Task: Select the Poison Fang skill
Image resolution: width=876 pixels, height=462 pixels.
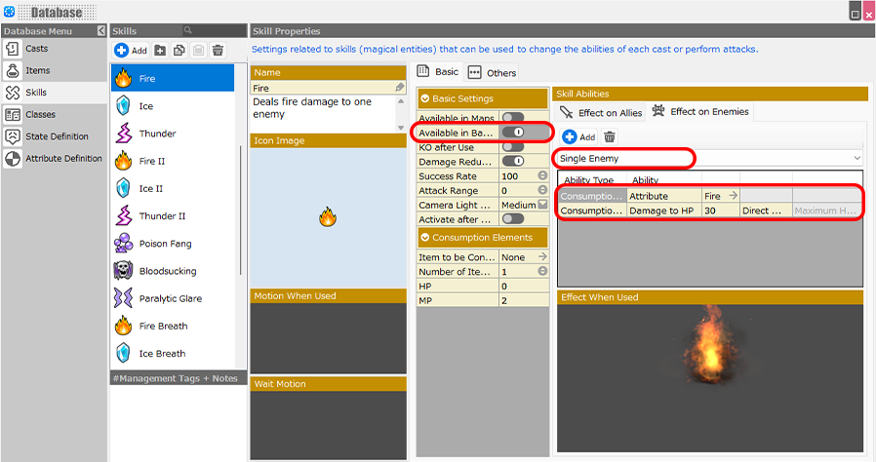Action: coord(165,244)
